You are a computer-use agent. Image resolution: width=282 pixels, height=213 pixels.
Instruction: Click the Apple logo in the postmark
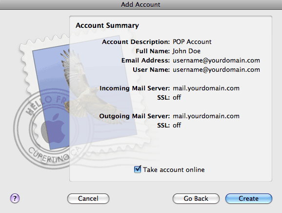(53, 128)
